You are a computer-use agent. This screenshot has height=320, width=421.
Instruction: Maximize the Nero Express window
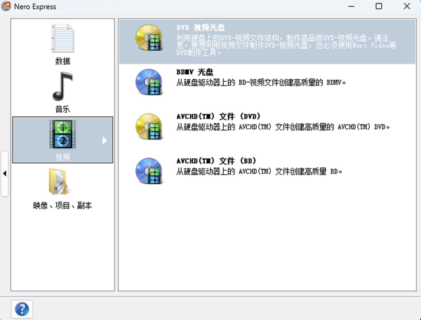pyautogui.click(x=378, y=6)
